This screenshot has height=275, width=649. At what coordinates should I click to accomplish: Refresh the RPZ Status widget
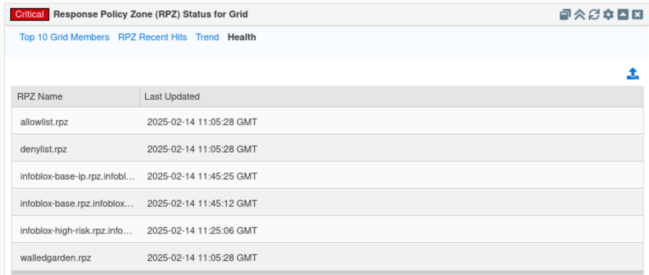tap(594, 14)
